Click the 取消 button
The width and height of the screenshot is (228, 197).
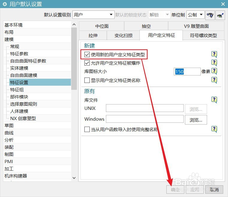(x=214, y=190)
